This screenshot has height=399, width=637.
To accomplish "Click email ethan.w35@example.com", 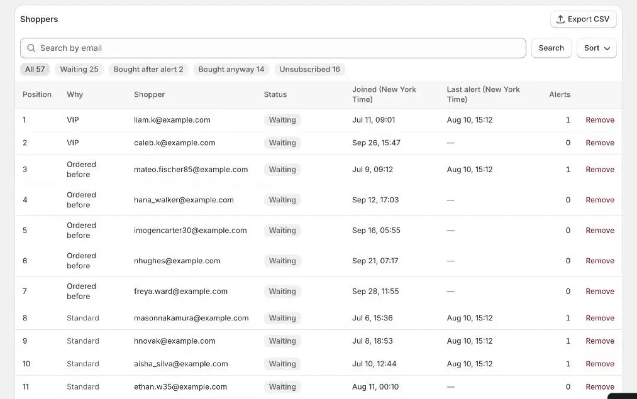I will (x=180, y=387).
